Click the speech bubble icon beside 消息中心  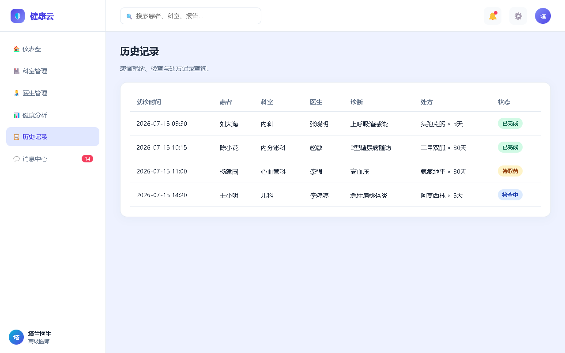[16, 159]
